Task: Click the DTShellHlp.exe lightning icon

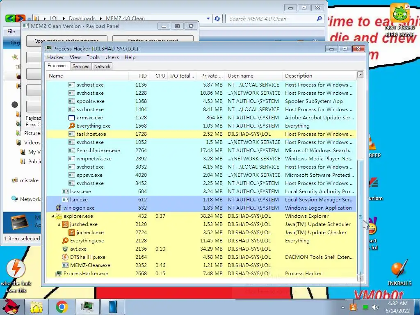Action: [65, 257]
